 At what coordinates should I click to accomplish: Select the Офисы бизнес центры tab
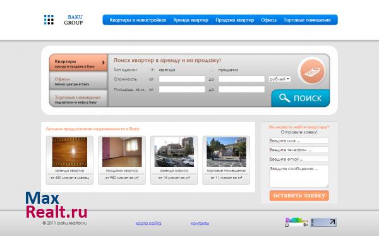[x=78, y=81]
